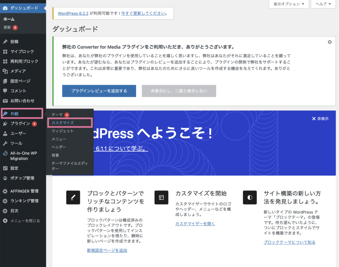This screenshot has height=267, width=339.
Task: Click 非表示にし、二度と表示しない button
Action: (x=179, y=91)
